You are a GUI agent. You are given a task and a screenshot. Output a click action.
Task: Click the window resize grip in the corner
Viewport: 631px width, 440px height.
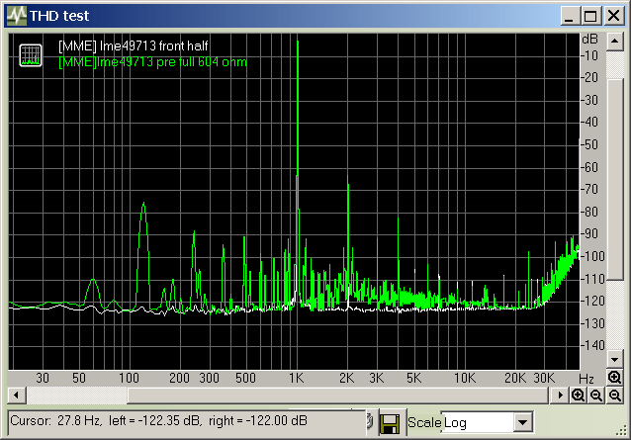(x=623, y=431)
